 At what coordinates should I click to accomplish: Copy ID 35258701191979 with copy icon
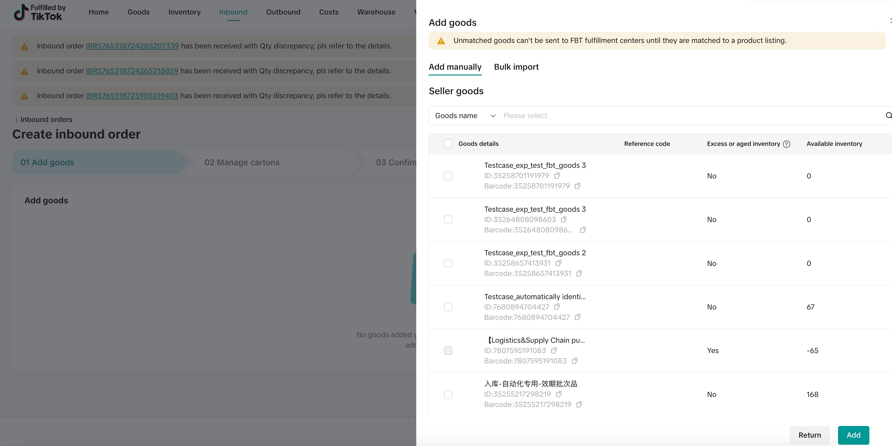557,176
